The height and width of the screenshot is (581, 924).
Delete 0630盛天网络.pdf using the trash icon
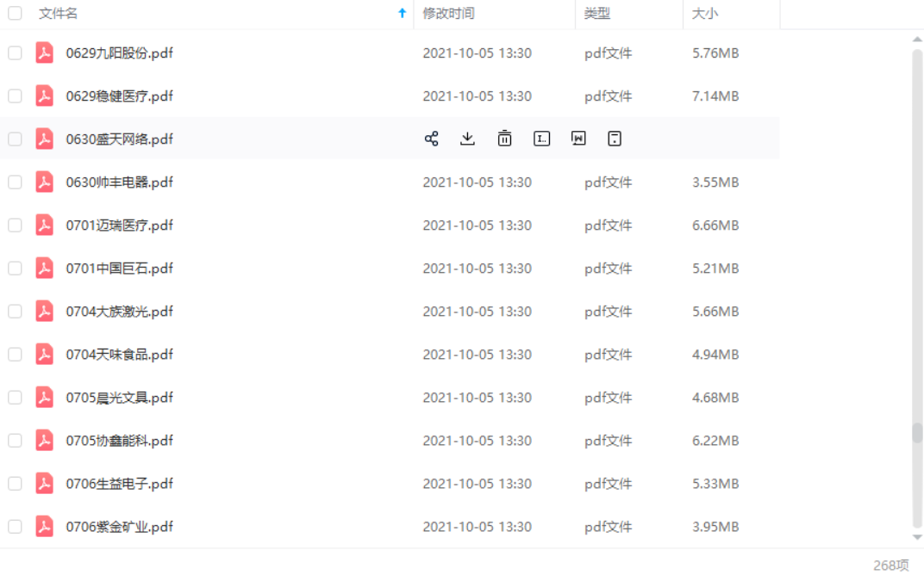(x=504, y=139)
